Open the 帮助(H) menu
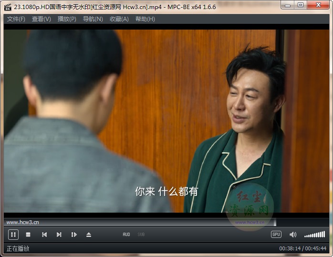Image resolution: width=333 pixels, height=257 pixels. (x=145, y=19)
